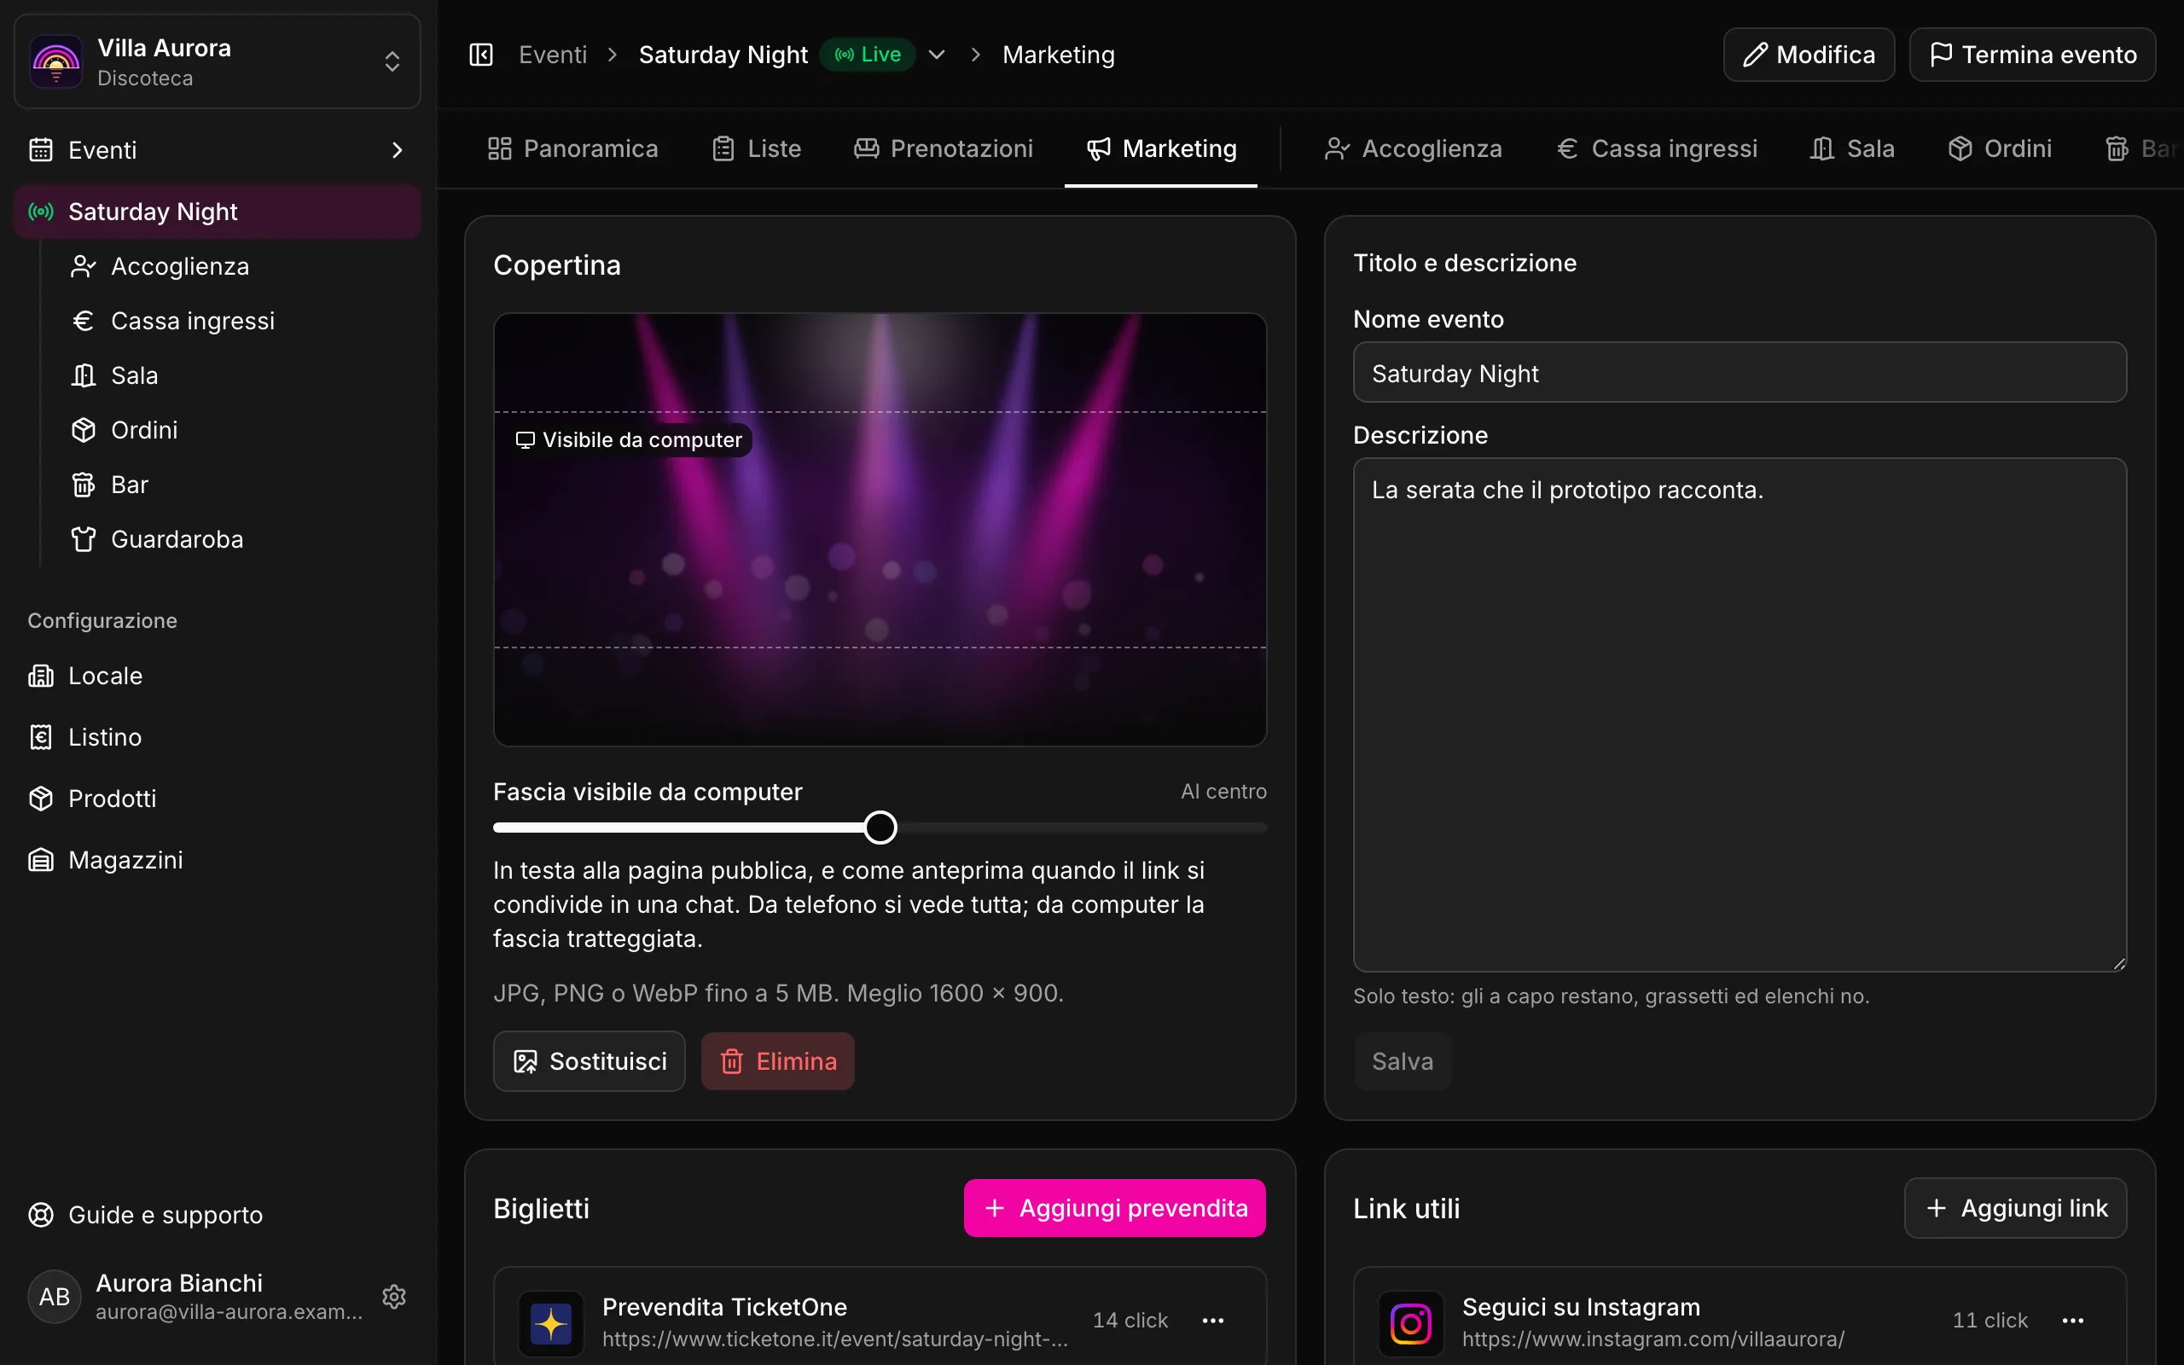Click Sostituisci cover button
Screen dimensions: 2184x1365
click(590, 1060)
